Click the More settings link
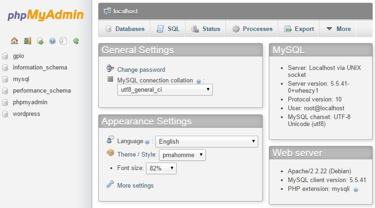Image resolution: width=375 pixels, height=208 pixels. tap(135, 185)
